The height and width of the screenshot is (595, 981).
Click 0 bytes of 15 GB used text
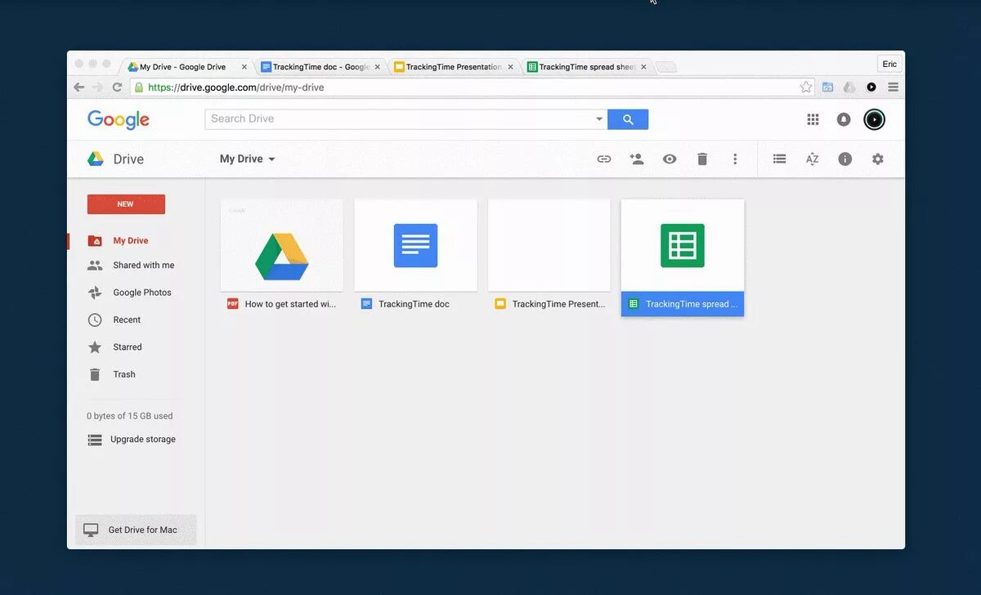point(130,416)
